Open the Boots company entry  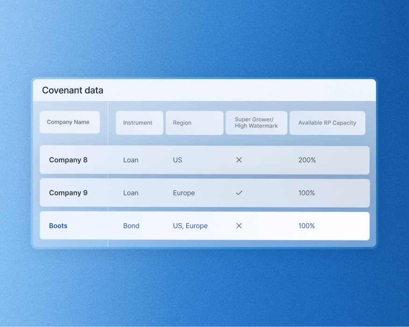click(x=58, y=226)
